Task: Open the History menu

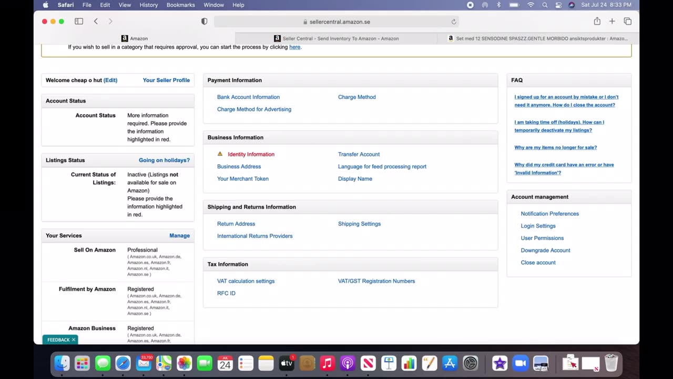Action: point(149,5)
